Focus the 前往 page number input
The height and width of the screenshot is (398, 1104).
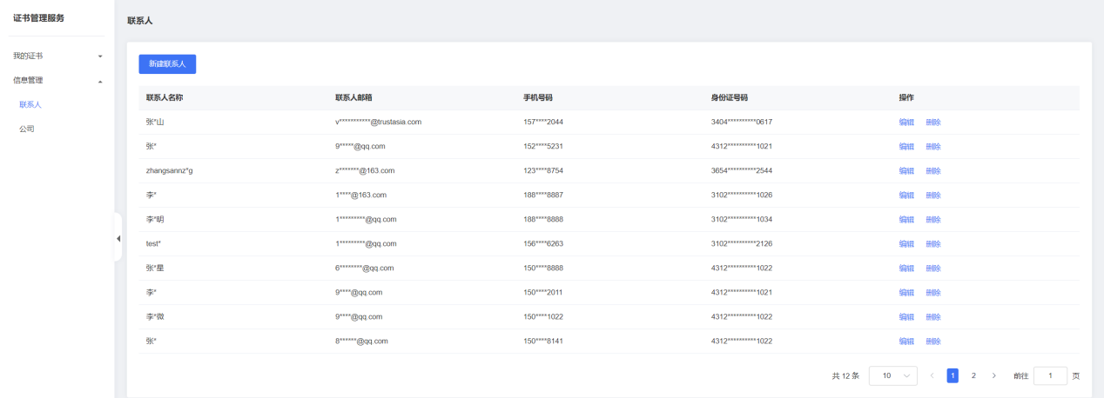(1050, 375)
